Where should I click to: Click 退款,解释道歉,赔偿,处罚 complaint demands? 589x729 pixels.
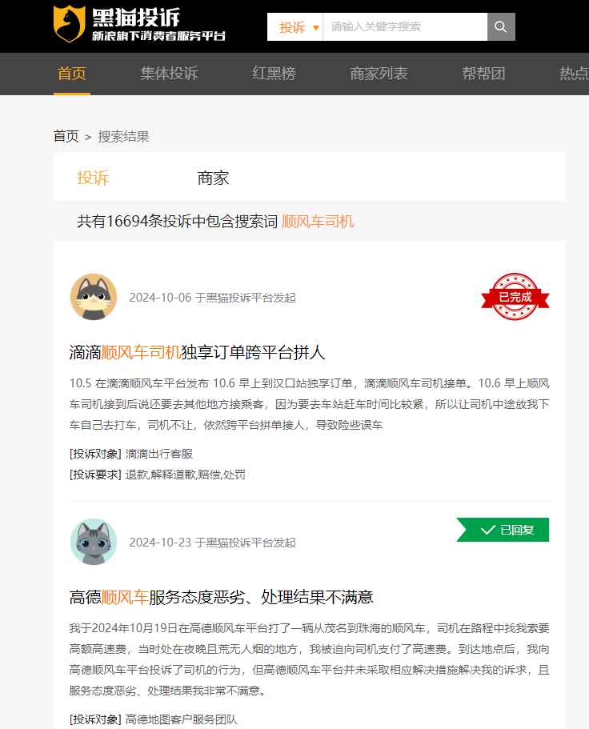[x=185, y=475]
